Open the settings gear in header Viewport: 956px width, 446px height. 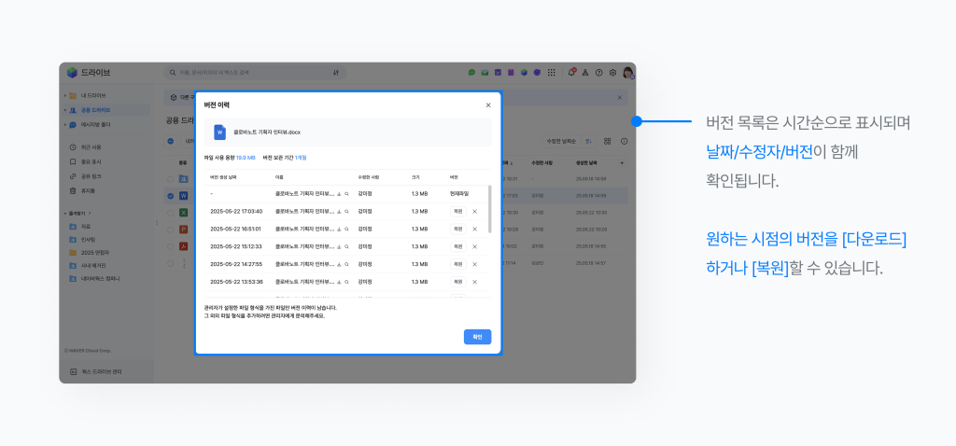(612, 73)
